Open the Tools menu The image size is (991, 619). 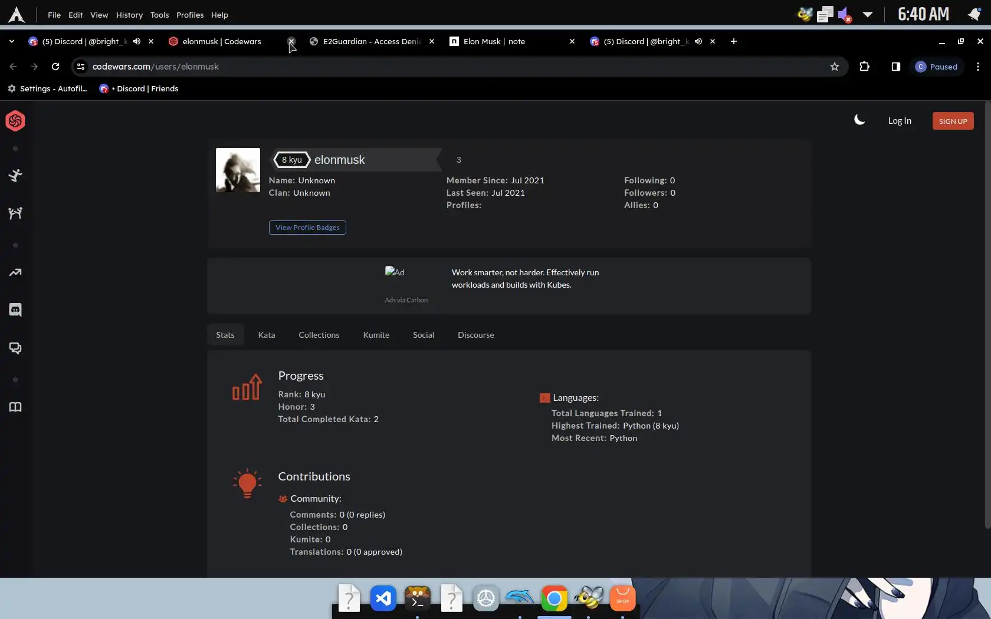coord(159,15)
